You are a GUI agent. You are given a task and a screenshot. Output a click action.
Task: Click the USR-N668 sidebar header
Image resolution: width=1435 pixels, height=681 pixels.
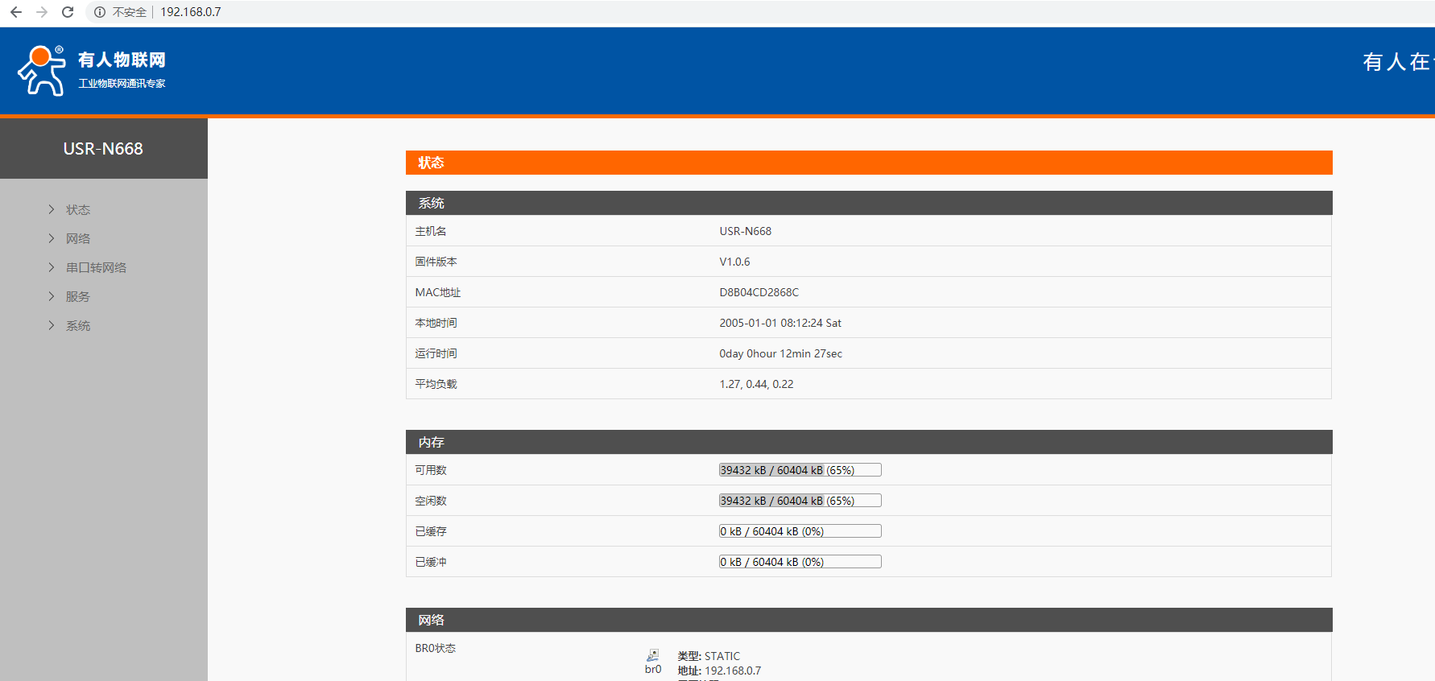click(103, 149)
